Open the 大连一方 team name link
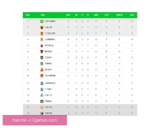The image size is (160, 128). [48, 95]
